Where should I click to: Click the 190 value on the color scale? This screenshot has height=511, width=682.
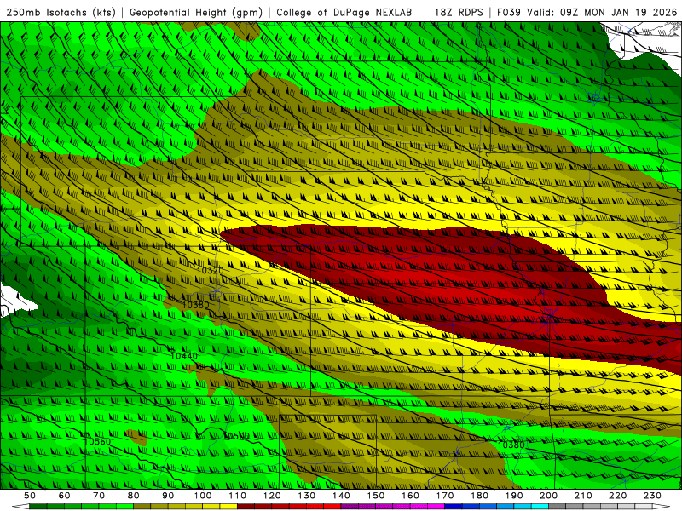515,496
